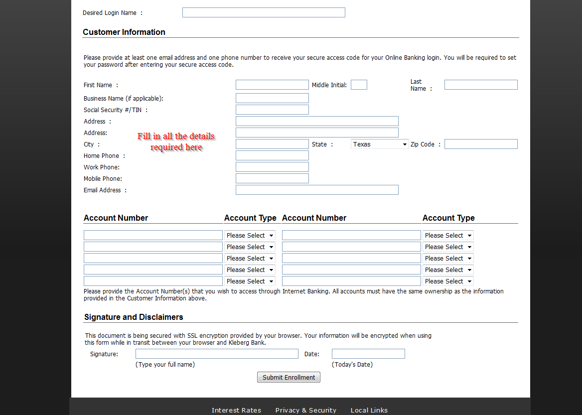
Task: Click the fourth right-column Account Number field
Action: coord(351,270)
